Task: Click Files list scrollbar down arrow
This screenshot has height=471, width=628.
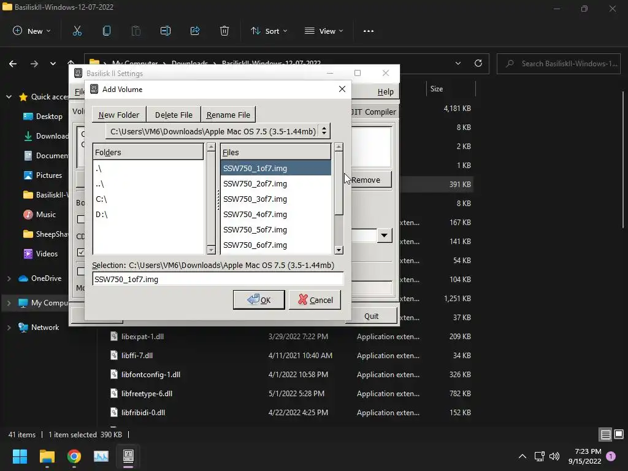Action: [339, 250]
